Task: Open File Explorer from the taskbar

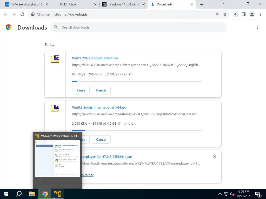Action: [x=32, y=194]
